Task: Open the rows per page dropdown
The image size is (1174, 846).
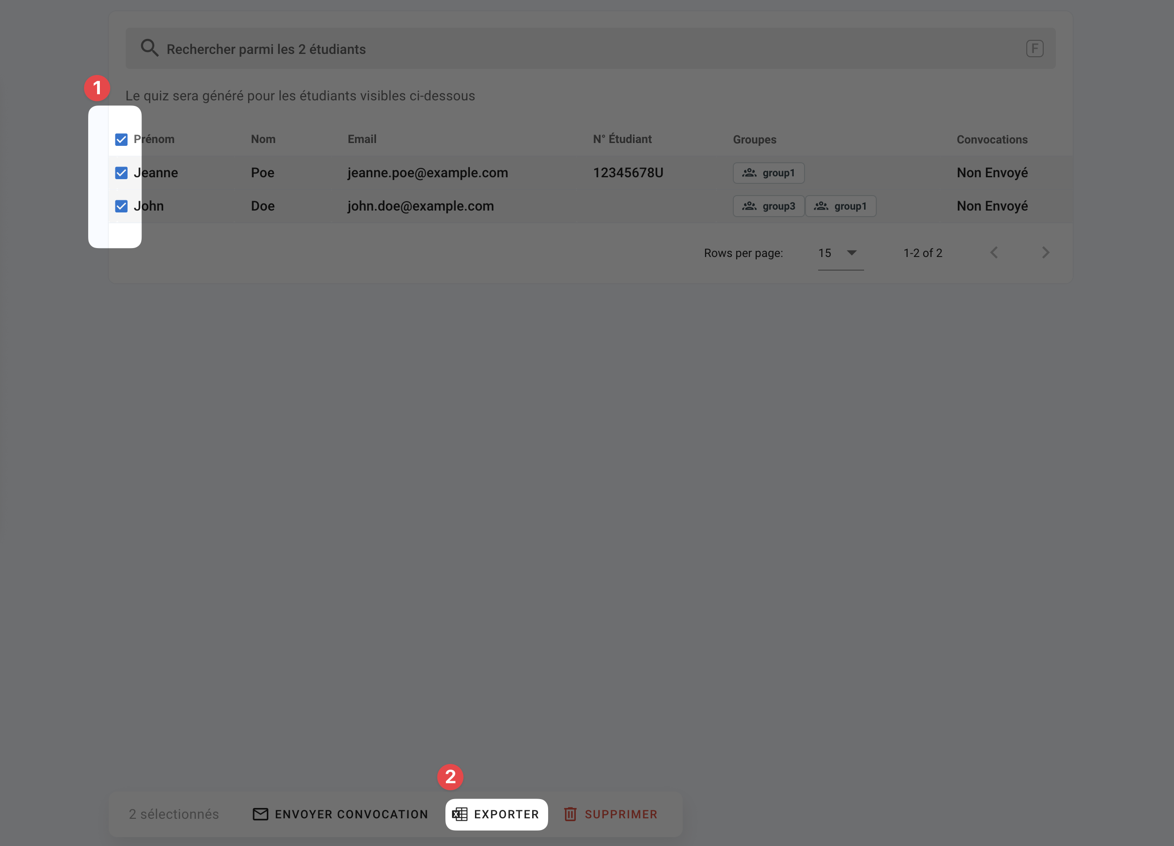Action: point(840,253)
